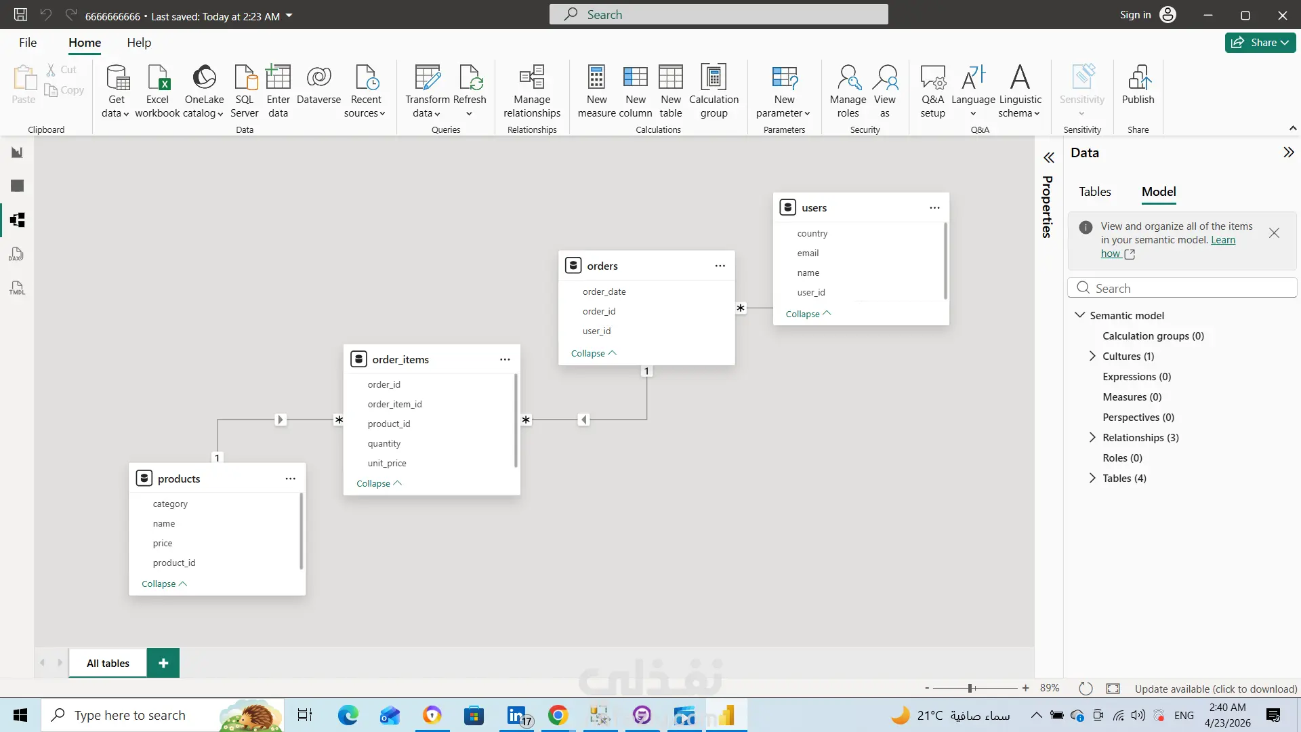Image resolution: width=1301 pixels, height=732 pixels.
Task: Open Enter data dialog
Action: click(x=278, y=91)
